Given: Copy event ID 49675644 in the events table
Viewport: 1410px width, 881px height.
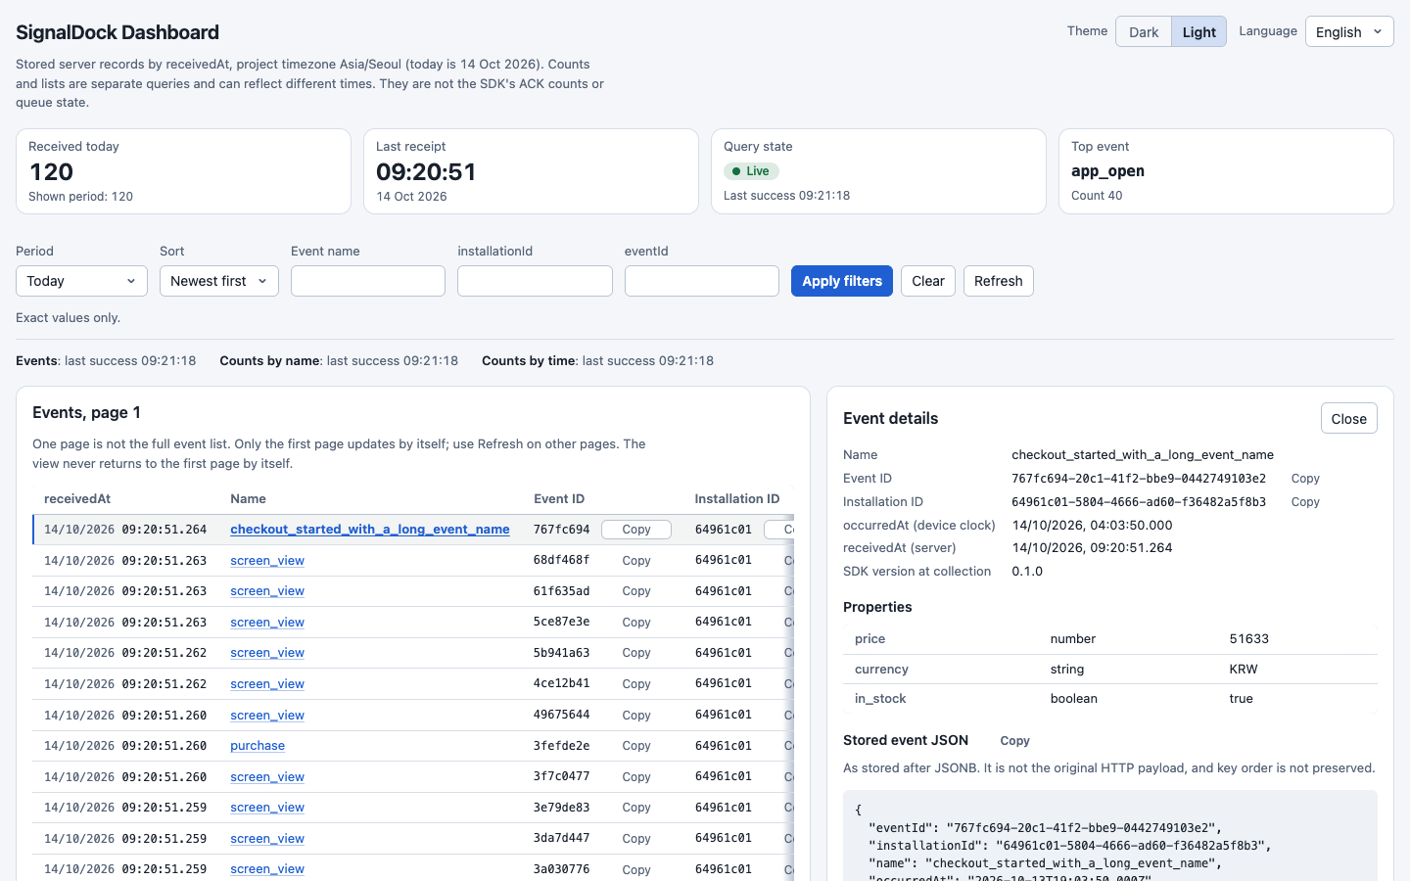Looking at the screenshot, I should click(x=636, y=716).
